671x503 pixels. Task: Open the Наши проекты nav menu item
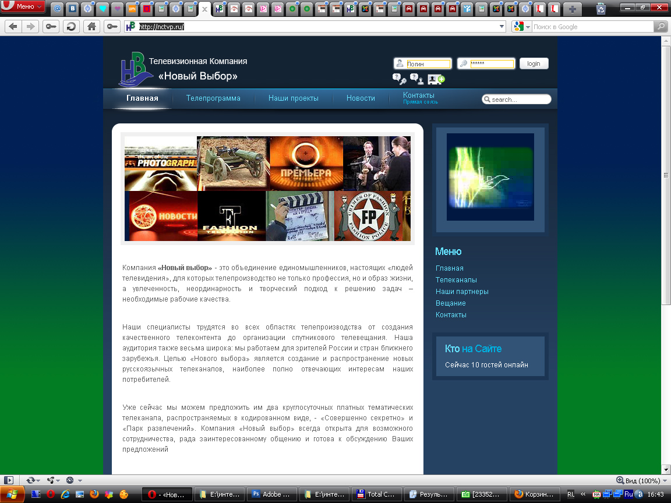click(x=293, y=98)
